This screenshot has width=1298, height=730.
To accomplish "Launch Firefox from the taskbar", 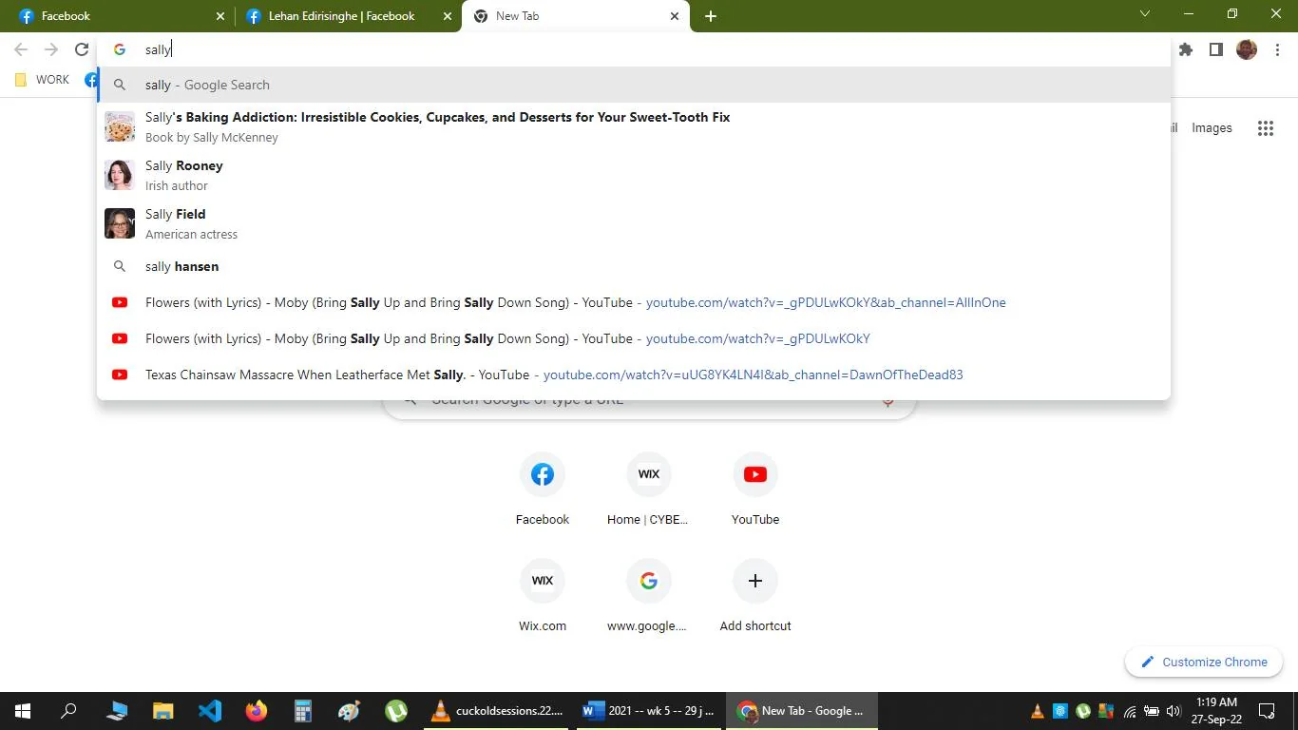I will [x=257, y=711].
